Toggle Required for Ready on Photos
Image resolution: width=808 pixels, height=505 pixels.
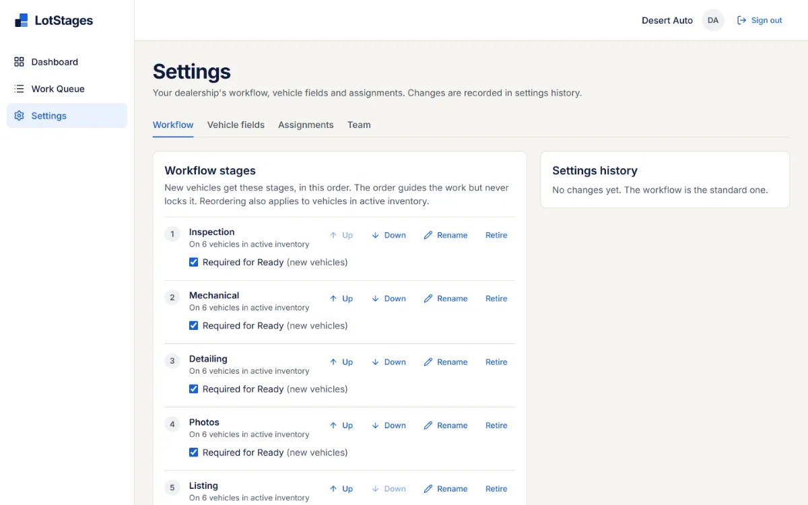(194, 452)
